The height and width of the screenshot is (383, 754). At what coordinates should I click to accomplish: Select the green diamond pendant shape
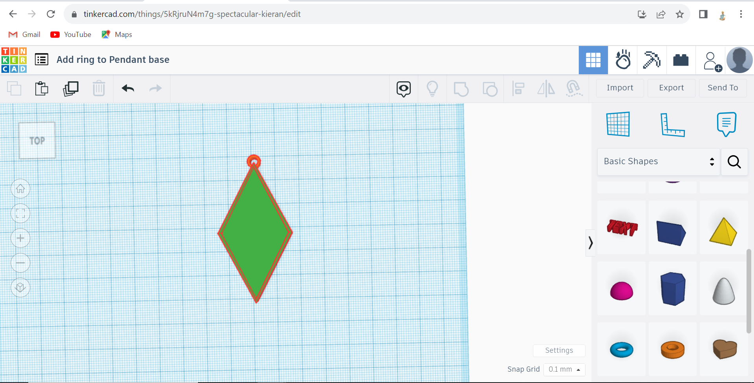point(255,234)
